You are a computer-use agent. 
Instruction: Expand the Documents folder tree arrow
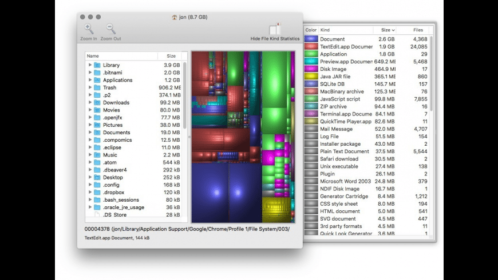90,133
